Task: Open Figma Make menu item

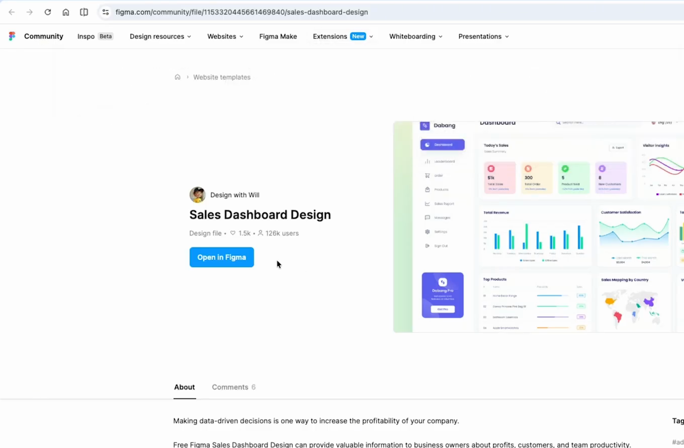Action: point(278,36)
